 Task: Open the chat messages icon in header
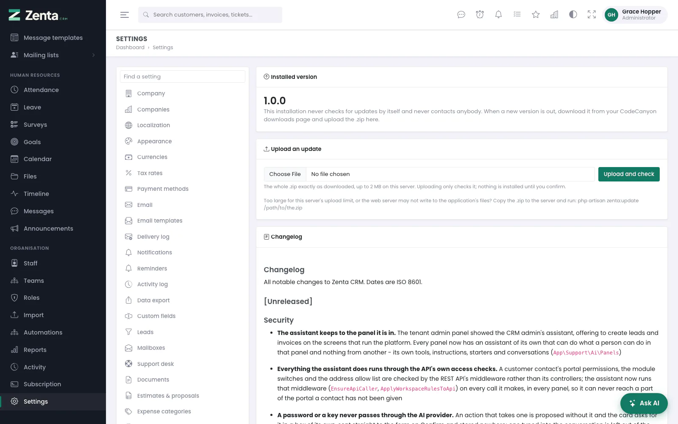click(461, 15)
